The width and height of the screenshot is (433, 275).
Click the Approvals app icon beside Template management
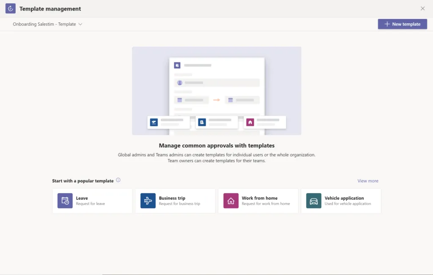(x=10, y=8)
